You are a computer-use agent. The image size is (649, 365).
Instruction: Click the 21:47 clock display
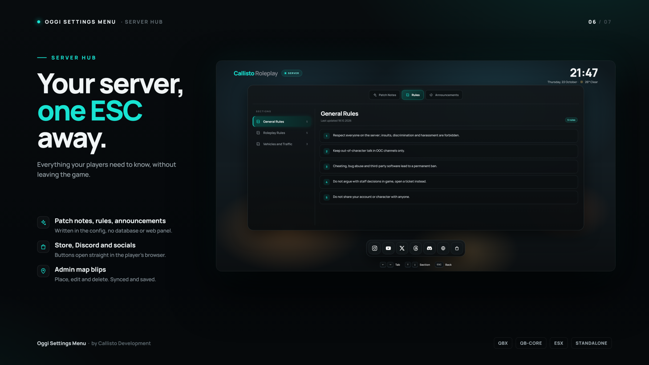tap(584, 73)
